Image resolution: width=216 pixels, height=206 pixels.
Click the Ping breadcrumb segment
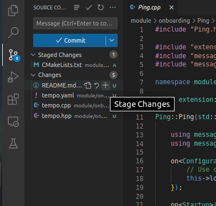(203, 20)
